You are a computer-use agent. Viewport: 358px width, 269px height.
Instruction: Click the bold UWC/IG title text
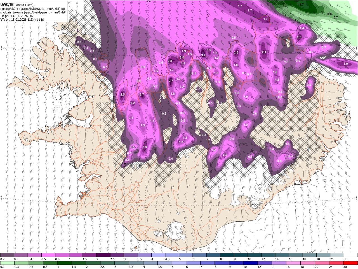click(x=7, y=4)
